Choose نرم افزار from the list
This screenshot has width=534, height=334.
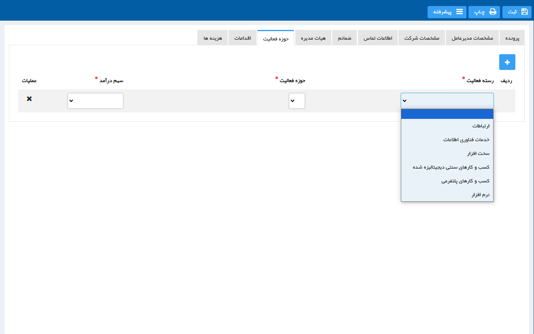(x=447, y=194)
